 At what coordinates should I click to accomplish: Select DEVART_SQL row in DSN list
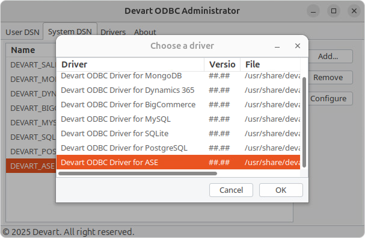point(31,137)
